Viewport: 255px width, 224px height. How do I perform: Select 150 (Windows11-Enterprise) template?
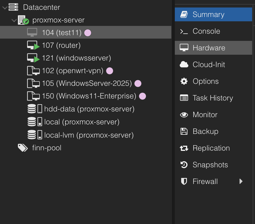click(89, 96)
